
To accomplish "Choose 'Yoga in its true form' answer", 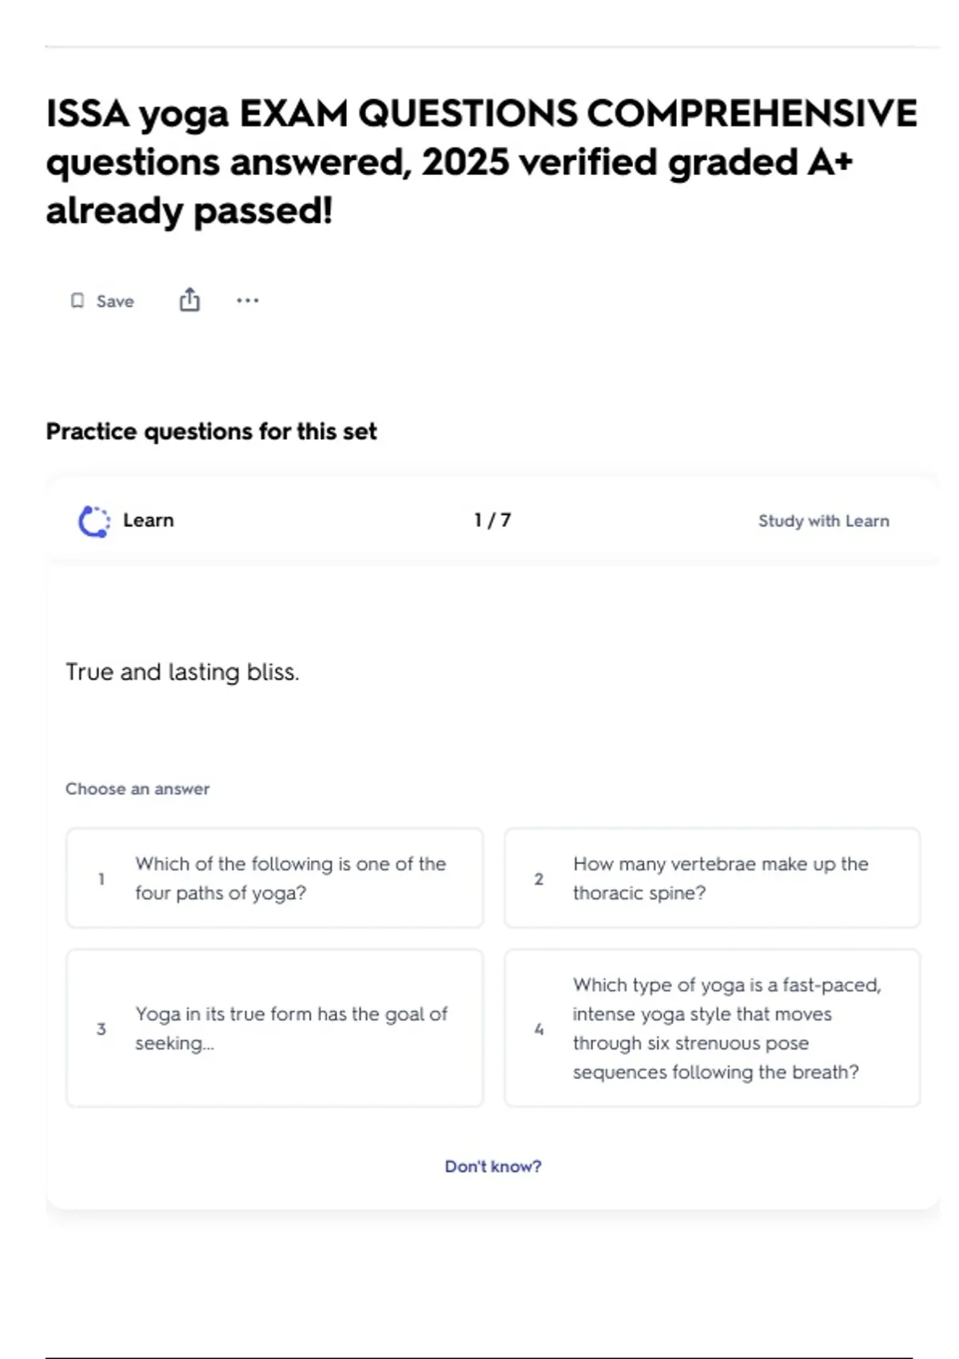I will click(x=275, y=1028).
